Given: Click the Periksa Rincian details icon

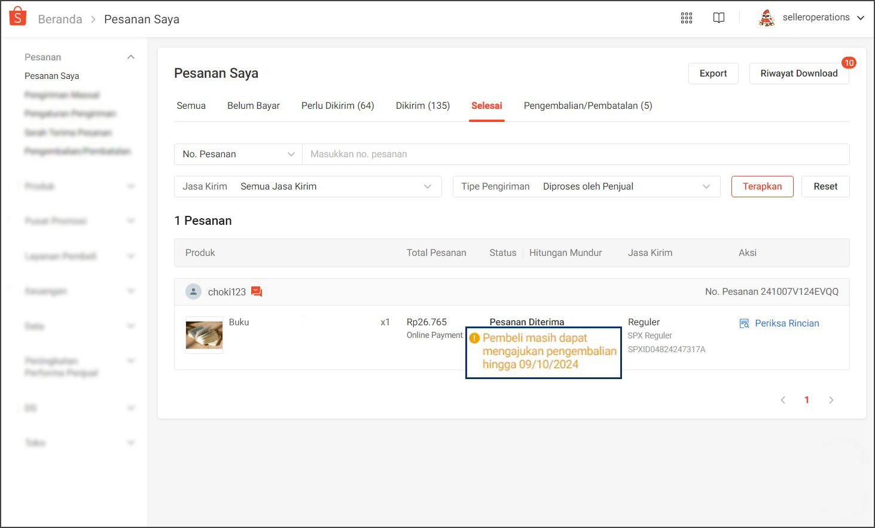Looking at the screenshot, I should click(x=744, y=323).
